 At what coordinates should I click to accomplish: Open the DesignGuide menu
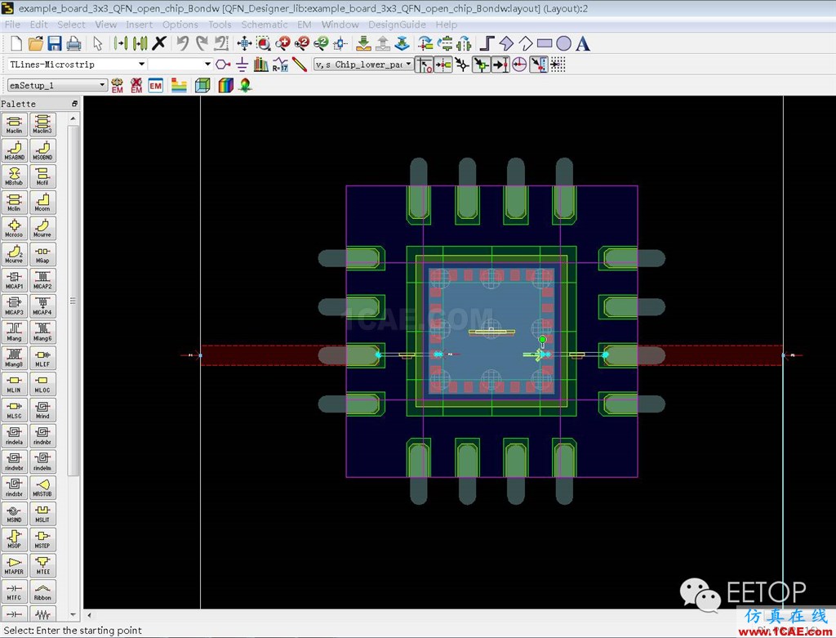pos(398,25)
